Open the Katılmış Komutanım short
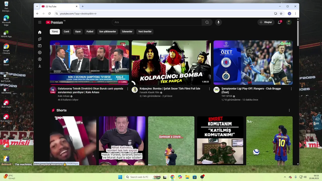Screen dimensions: 322x181 [x=220, y=141]
